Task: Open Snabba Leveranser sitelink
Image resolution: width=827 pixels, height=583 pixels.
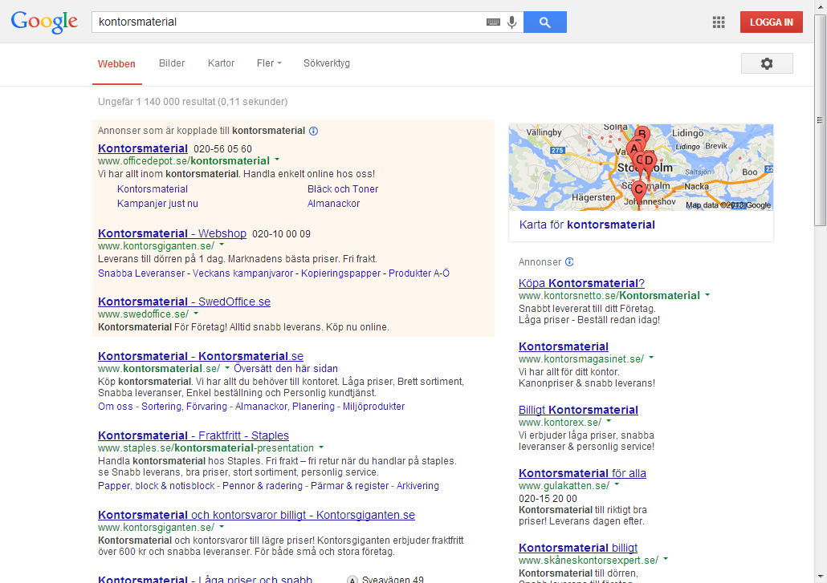Action: (141, 273)
